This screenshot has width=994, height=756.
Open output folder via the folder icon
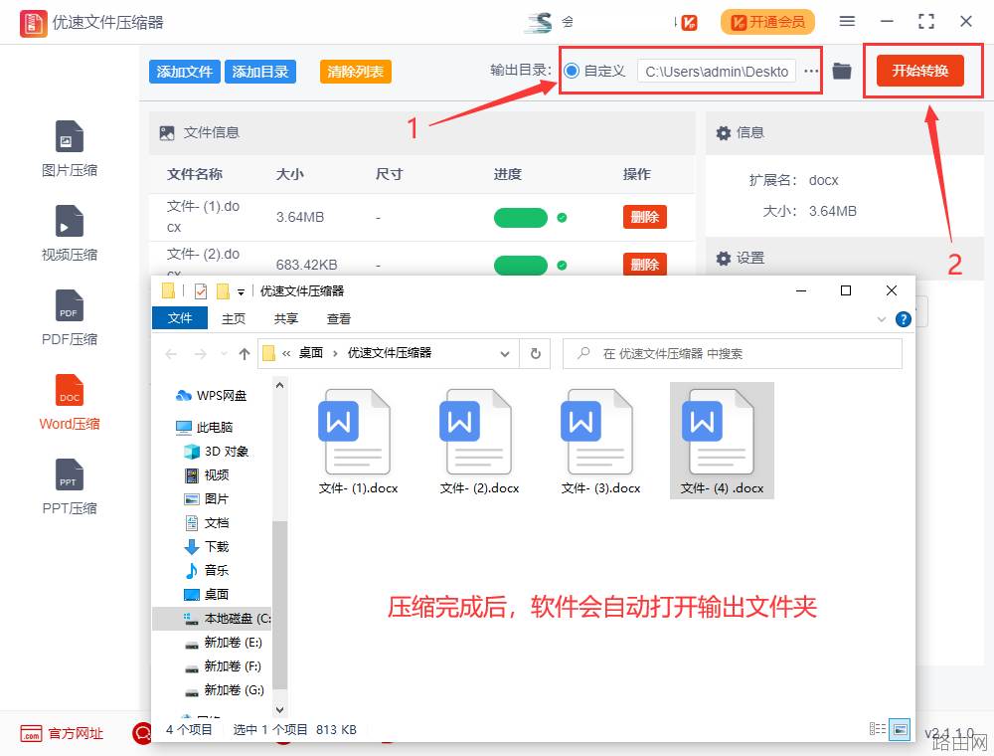(x=841, y=71)
